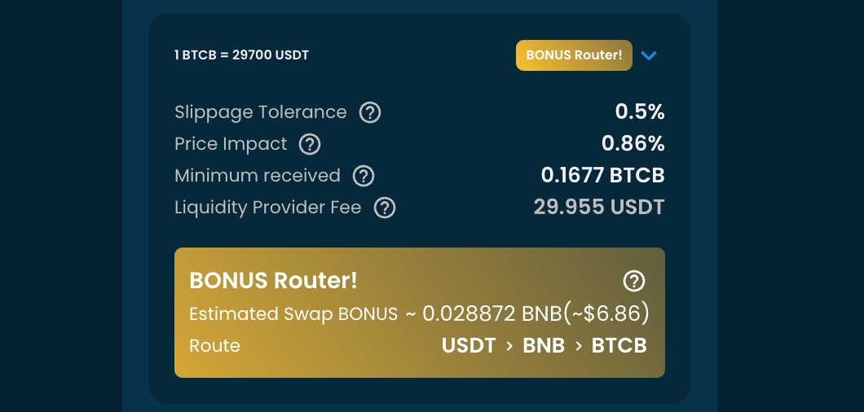
Task: Click the Minimum received label
Action: (x=258, y=176)
